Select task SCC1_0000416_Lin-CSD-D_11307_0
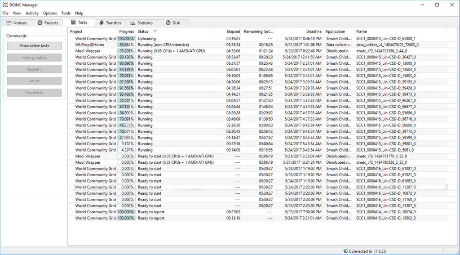 pyautogui.click(x=257, y=206)
